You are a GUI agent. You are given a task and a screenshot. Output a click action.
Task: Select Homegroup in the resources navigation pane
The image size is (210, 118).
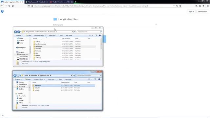tap(22, 48)
